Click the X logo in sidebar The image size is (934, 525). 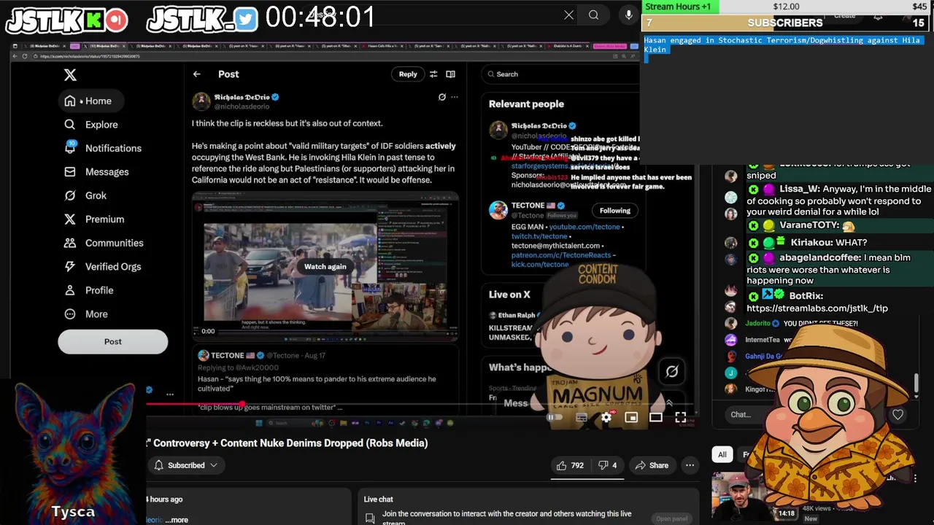(x=70, y=74)
